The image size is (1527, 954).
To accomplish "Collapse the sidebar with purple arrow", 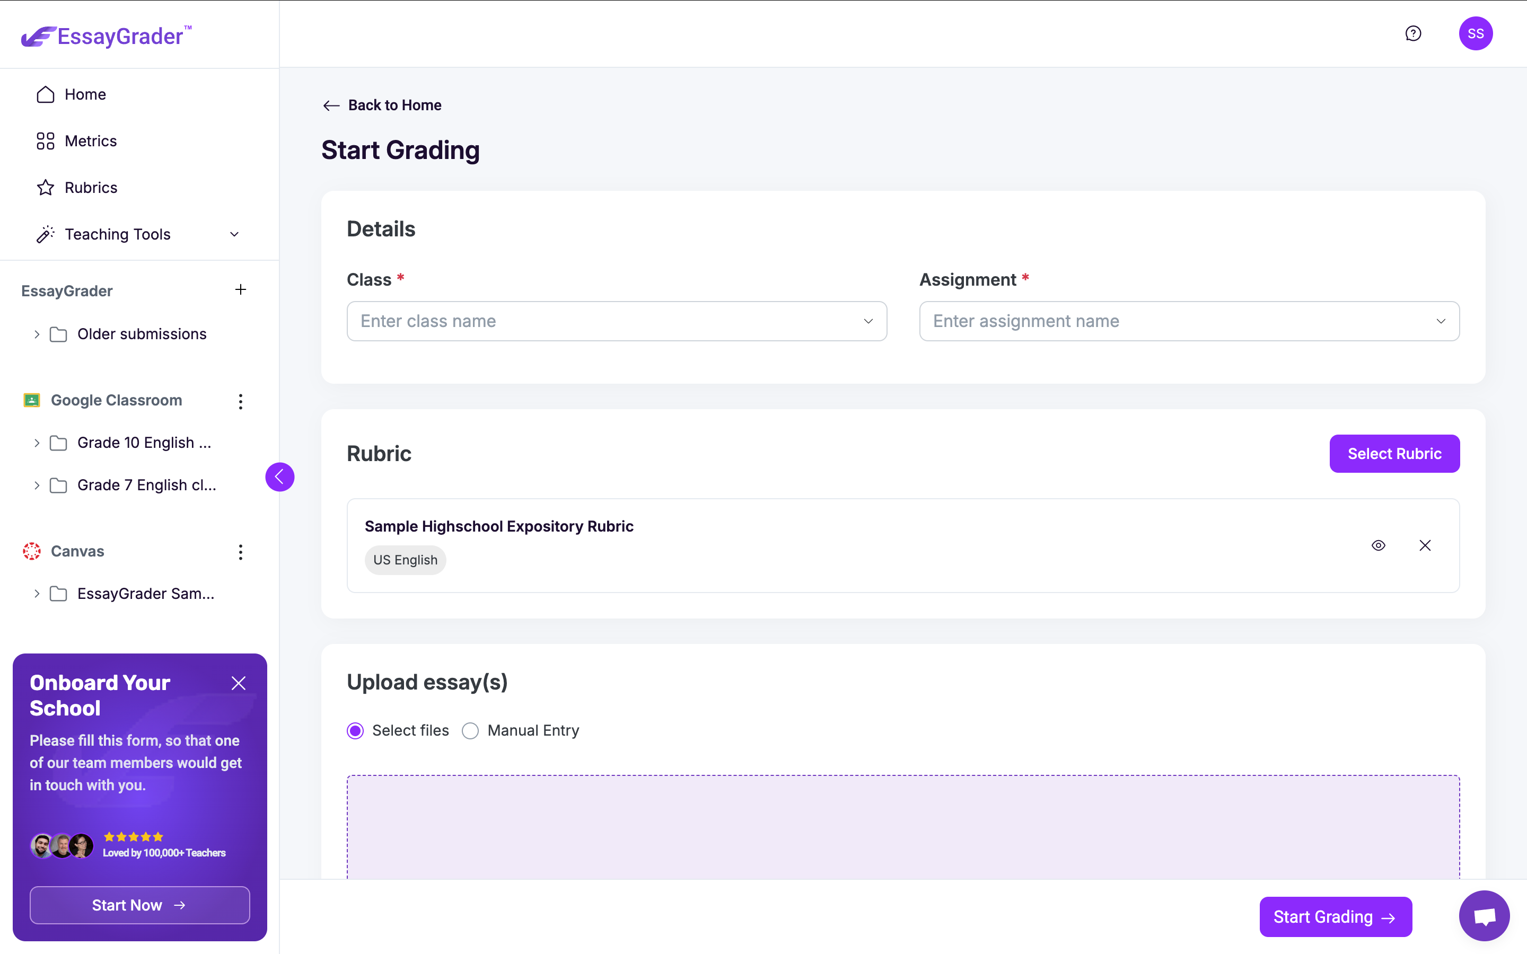I will click(x=279, y=477).
